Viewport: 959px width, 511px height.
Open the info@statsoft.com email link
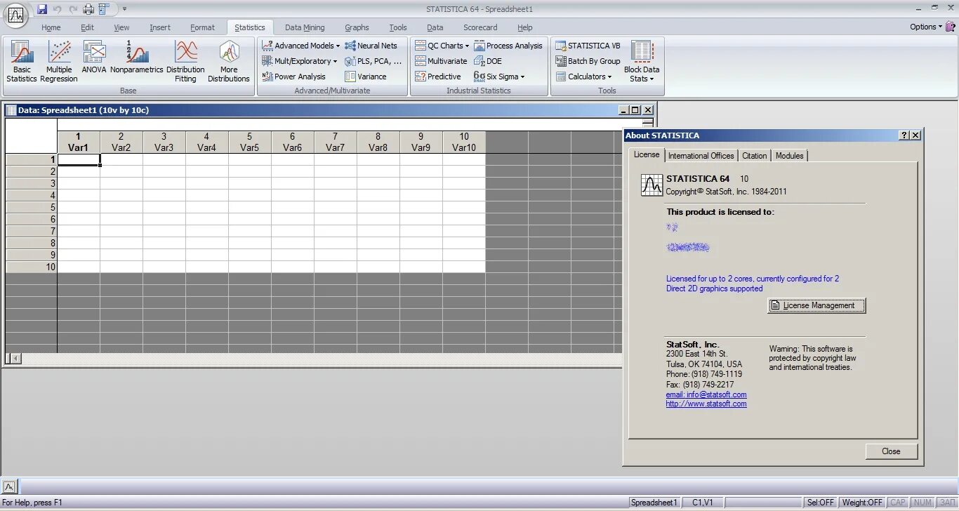706,394
